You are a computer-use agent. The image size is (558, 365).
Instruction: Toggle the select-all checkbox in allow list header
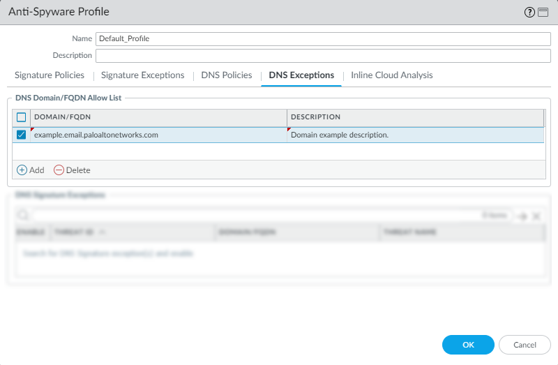click(x=22, y=117)
